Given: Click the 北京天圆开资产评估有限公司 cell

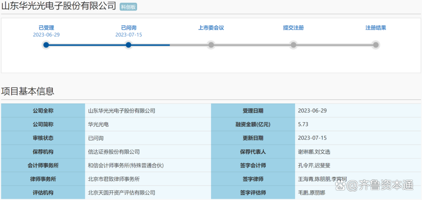Looking at the screenshot, I should pyautogui.click(x=122, y=193).
